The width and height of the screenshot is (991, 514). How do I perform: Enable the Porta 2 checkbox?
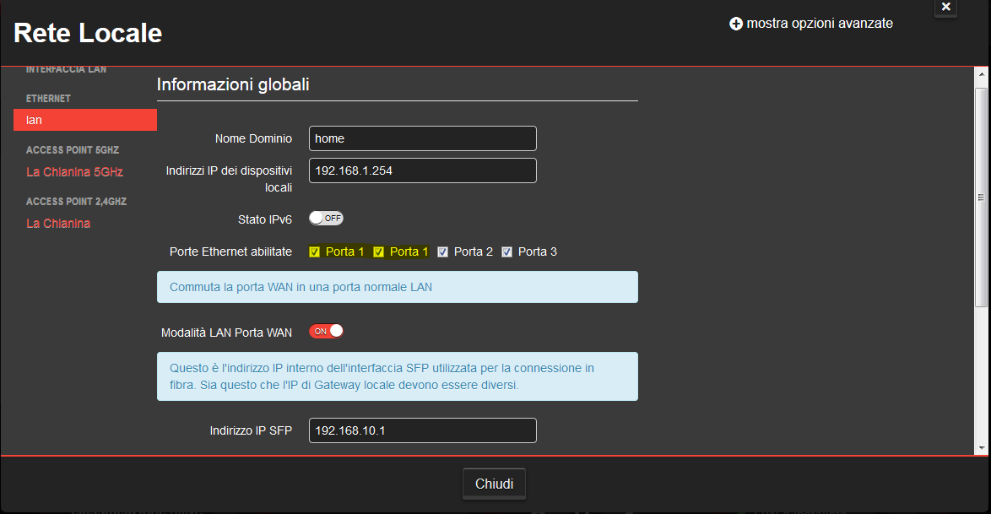442,251
